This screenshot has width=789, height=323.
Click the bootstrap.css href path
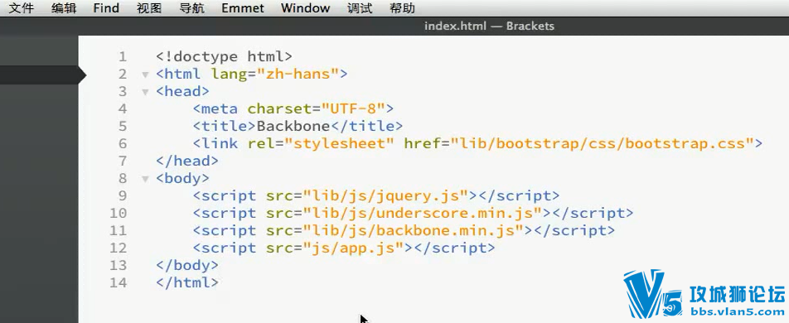pyautogui.click(x=602, y=143)
